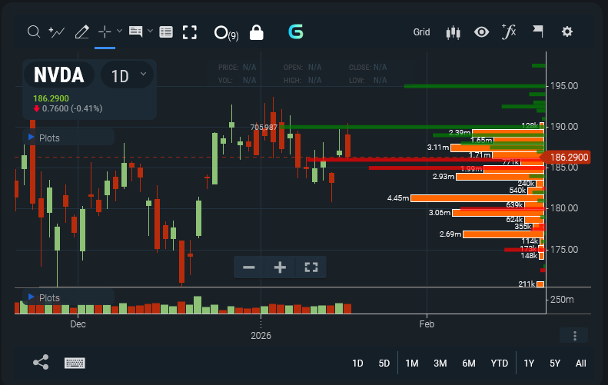Select the 5Y range
This screenshot has height=385, width=608.
tap(555, 363)
